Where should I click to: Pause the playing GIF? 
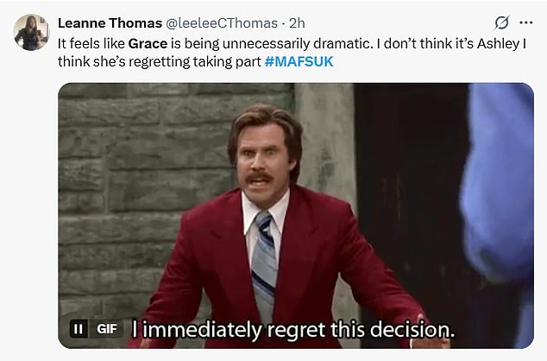78,329
